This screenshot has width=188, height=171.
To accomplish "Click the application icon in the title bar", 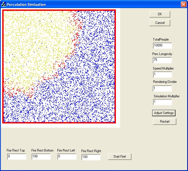I will tap(4, 4).
